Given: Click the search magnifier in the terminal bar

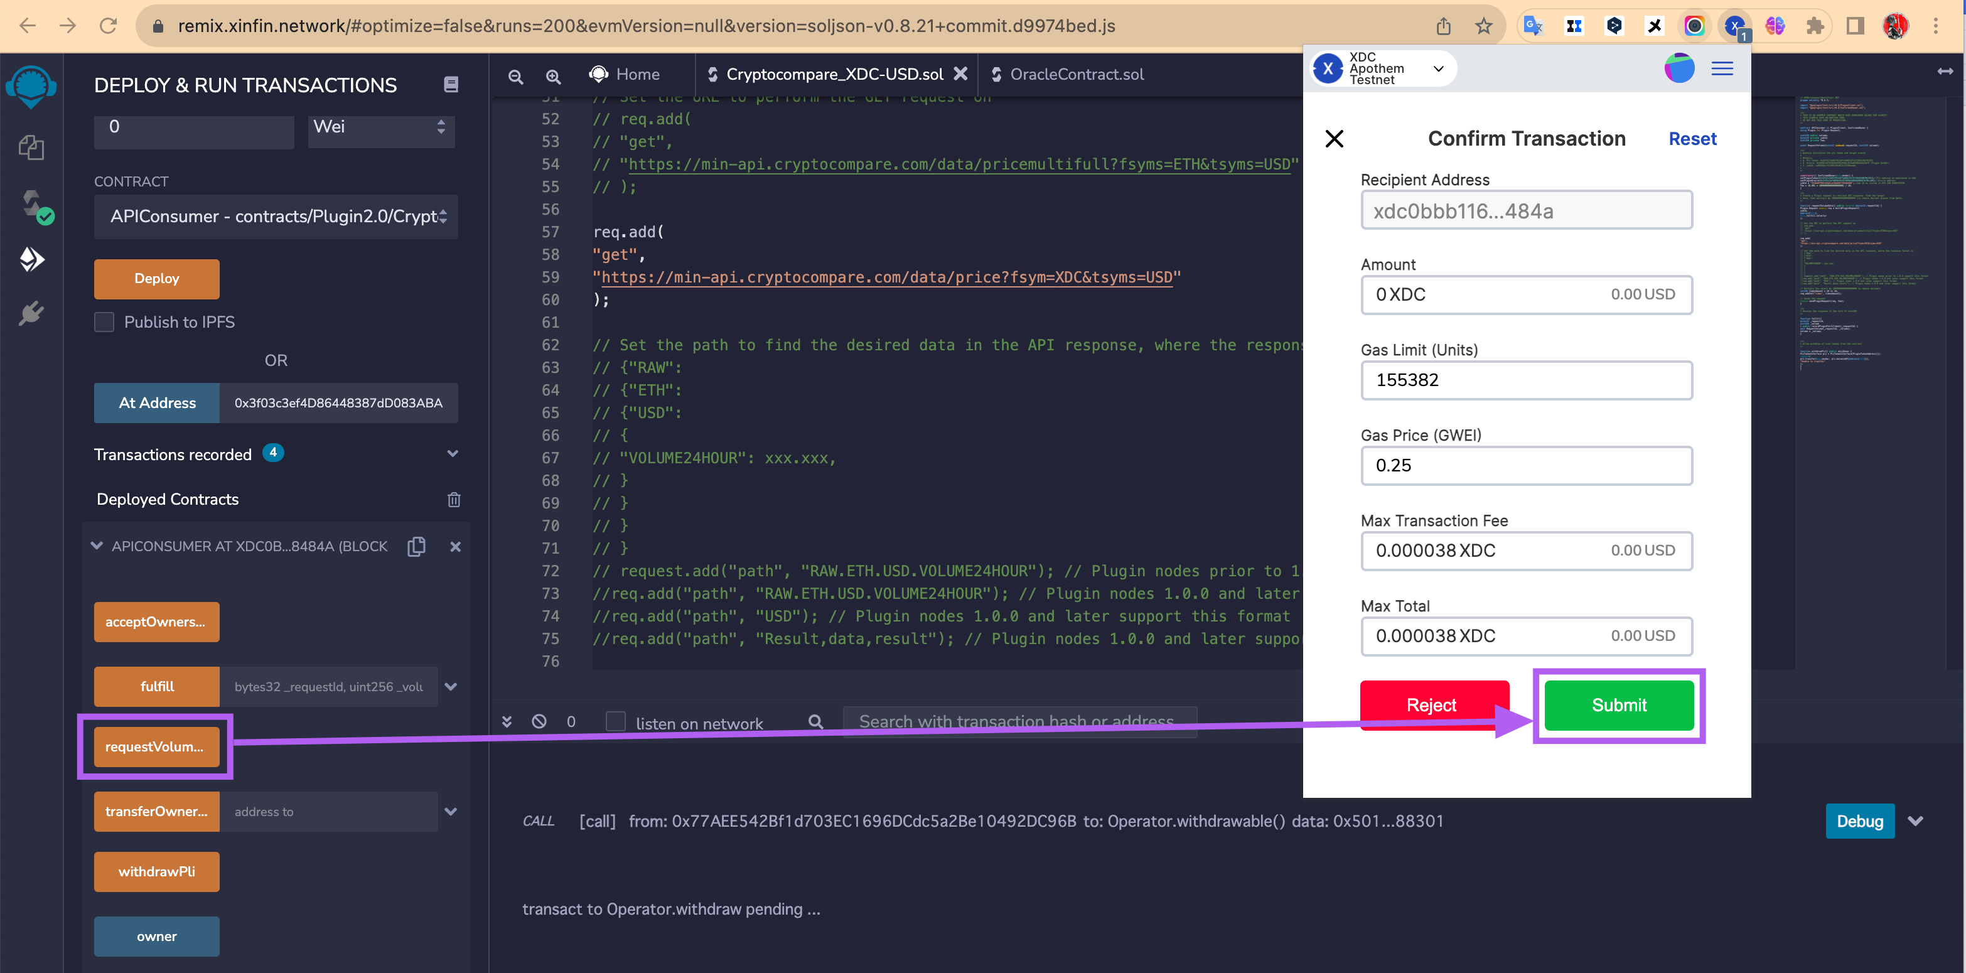Looking at the screenshot, I should [815, 721].
